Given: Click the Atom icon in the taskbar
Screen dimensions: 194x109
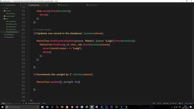Looking at the screenshot, I should tap(92, 107).
